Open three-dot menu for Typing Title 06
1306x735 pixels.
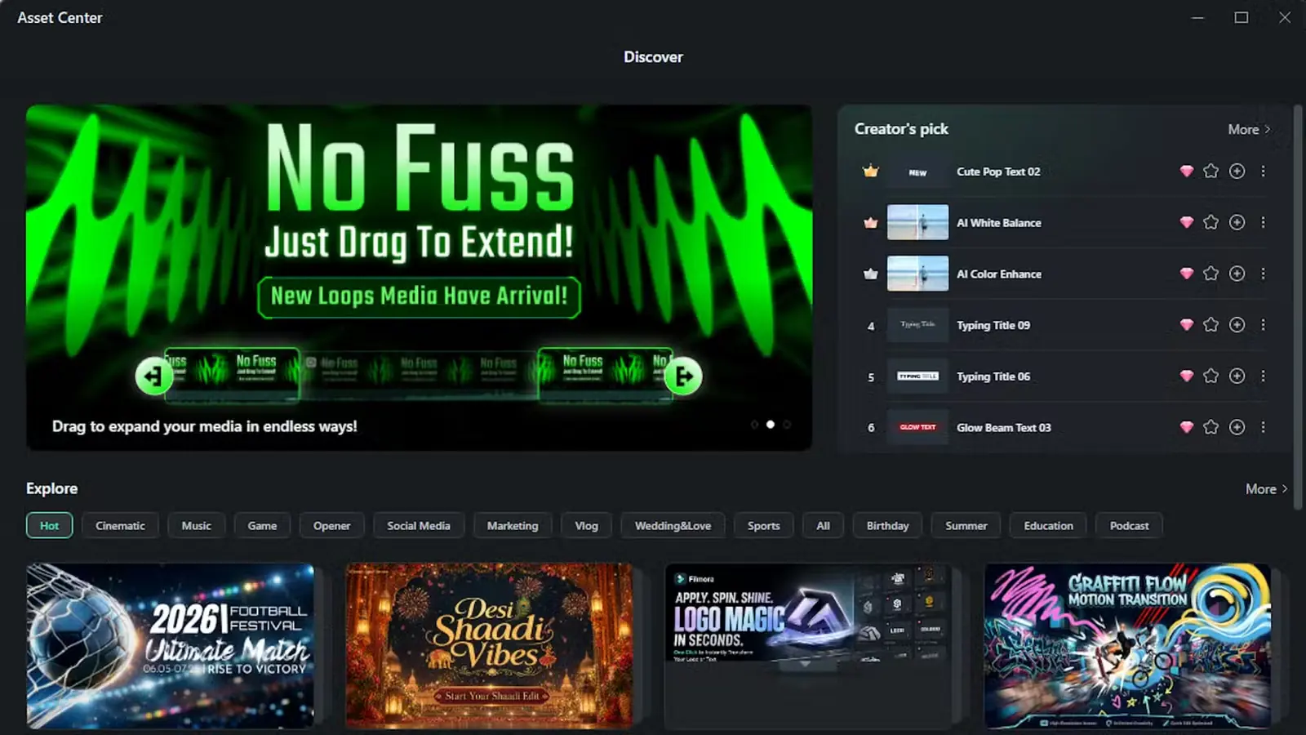[x=1263, y=376]
